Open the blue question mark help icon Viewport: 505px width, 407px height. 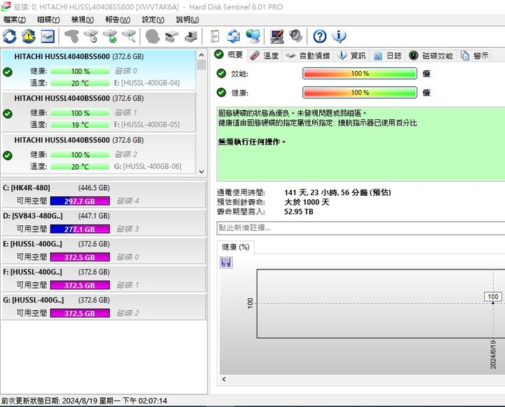[x=320, y=36]
